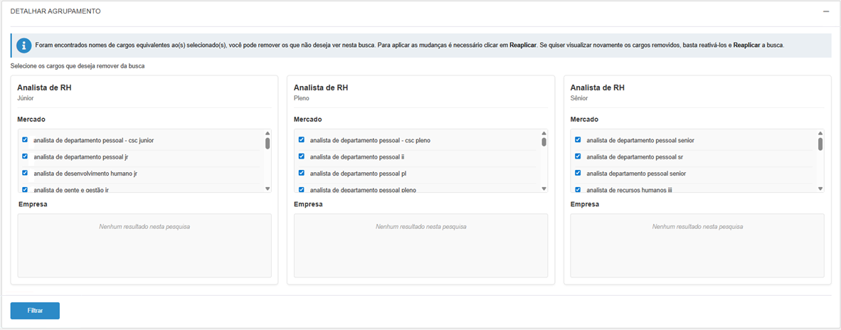Click Empresa label in the Júnior card
The height and width of the screenshot is (330, 841).
point(33,204)
